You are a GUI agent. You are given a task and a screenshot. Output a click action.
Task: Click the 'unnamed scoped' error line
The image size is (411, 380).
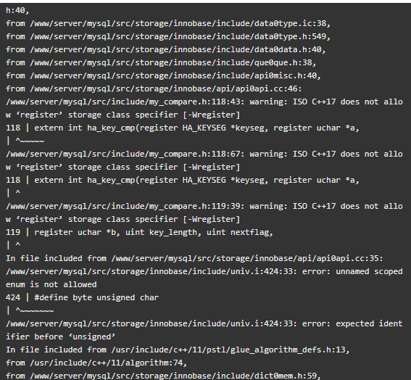click(204, 271)
